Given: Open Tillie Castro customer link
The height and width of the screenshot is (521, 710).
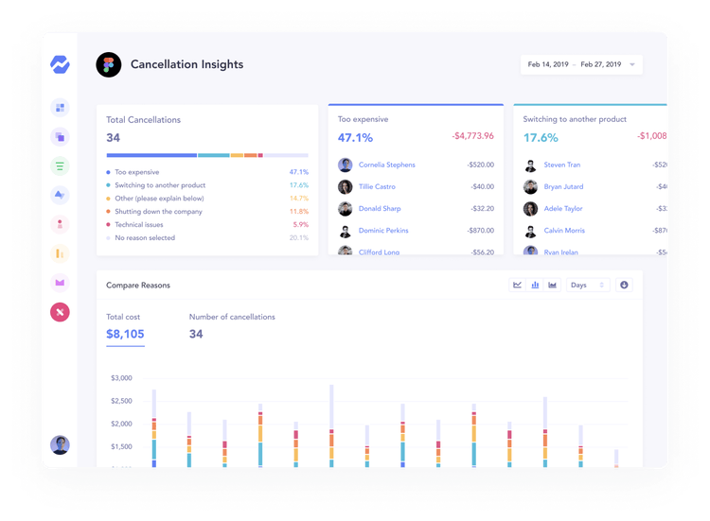Looking at the screenshot, I should tap(377, 186).
